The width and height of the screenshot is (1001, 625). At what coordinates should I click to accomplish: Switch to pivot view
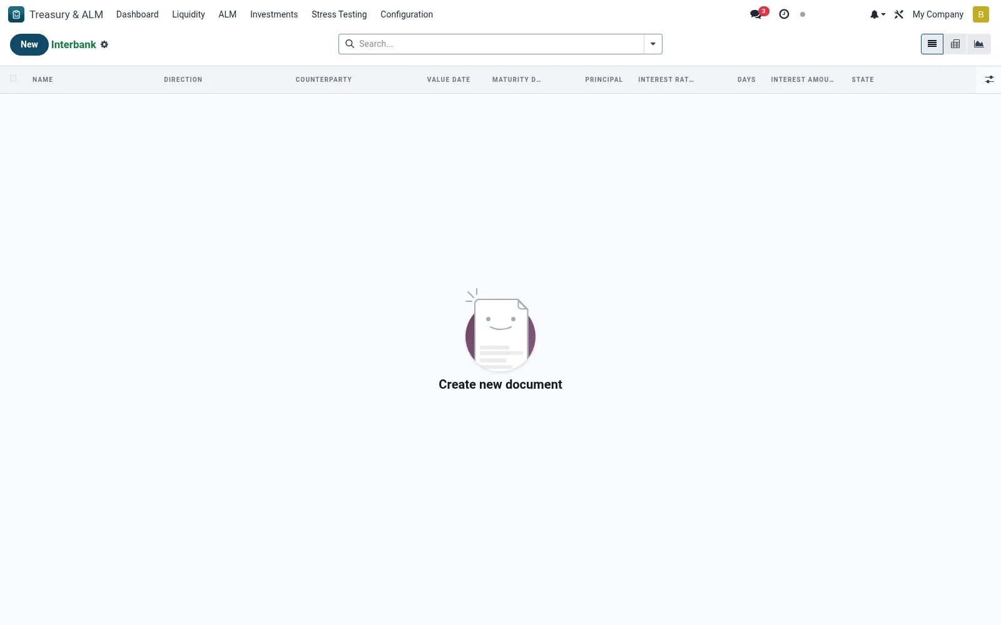click(955, 44)
